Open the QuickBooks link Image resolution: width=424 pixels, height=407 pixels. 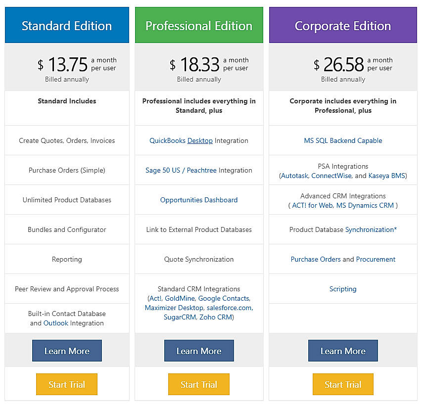[167, 140]
